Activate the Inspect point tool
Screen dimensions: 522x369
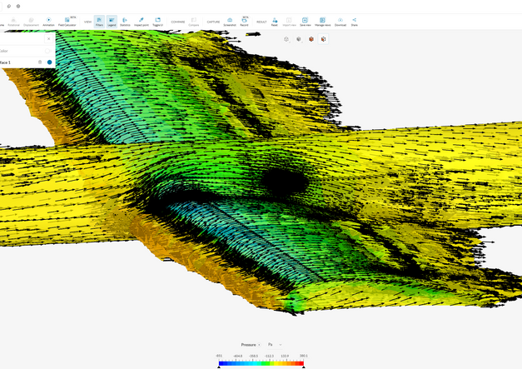[x=142, y=22]
